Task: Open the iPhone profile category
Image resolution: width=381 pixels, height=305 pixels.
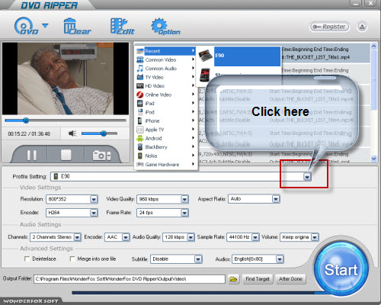Action: coord(165,121)
